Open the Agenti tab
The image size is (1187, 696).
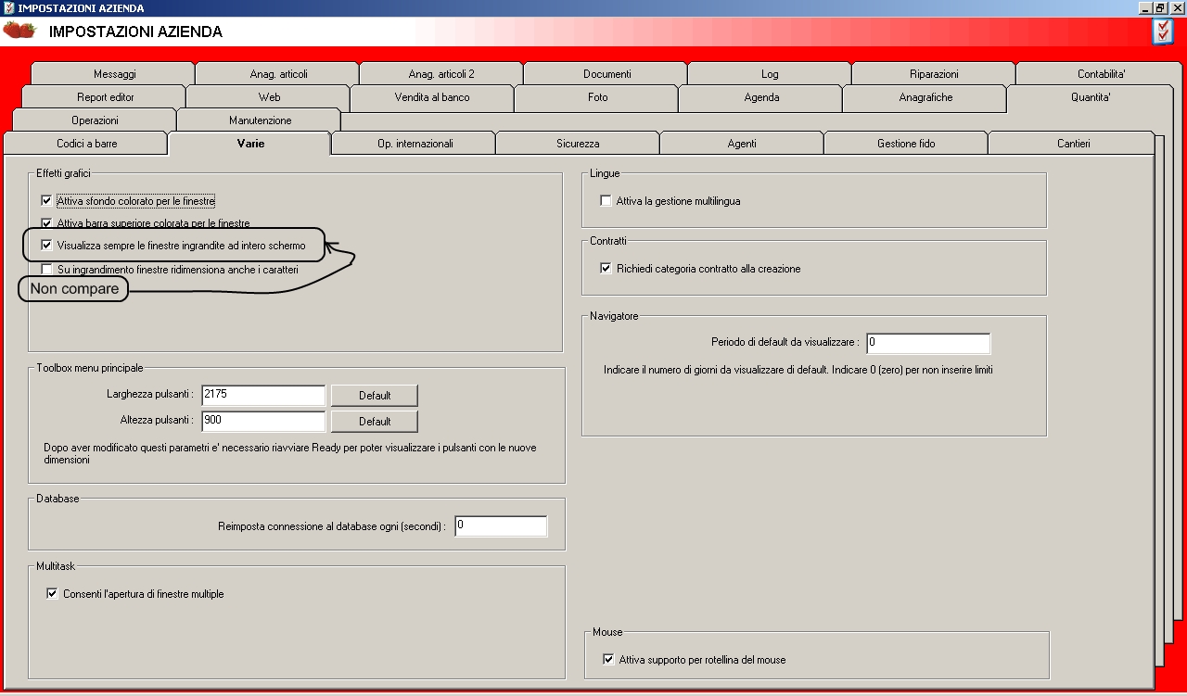coord(742,144)
